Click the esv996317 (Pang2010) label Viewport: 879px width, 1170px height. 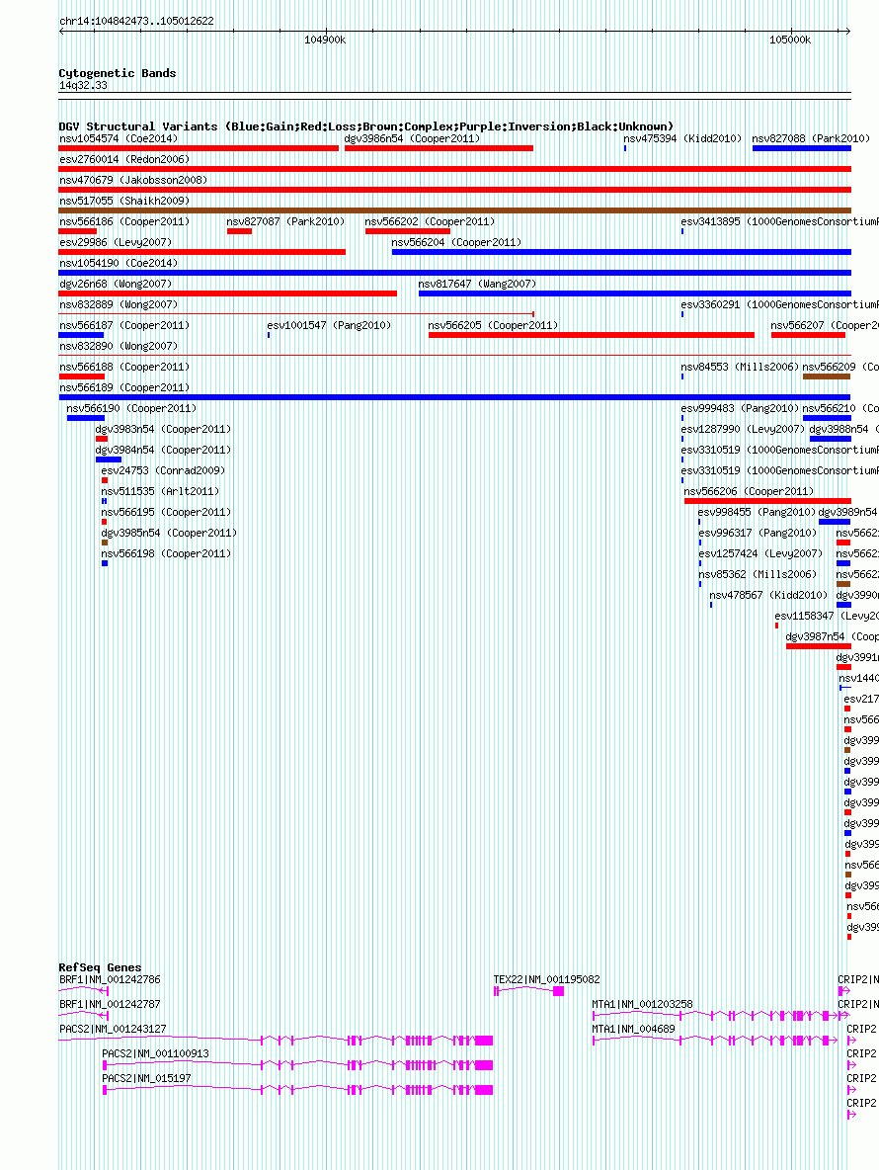(x=758, y=534)
